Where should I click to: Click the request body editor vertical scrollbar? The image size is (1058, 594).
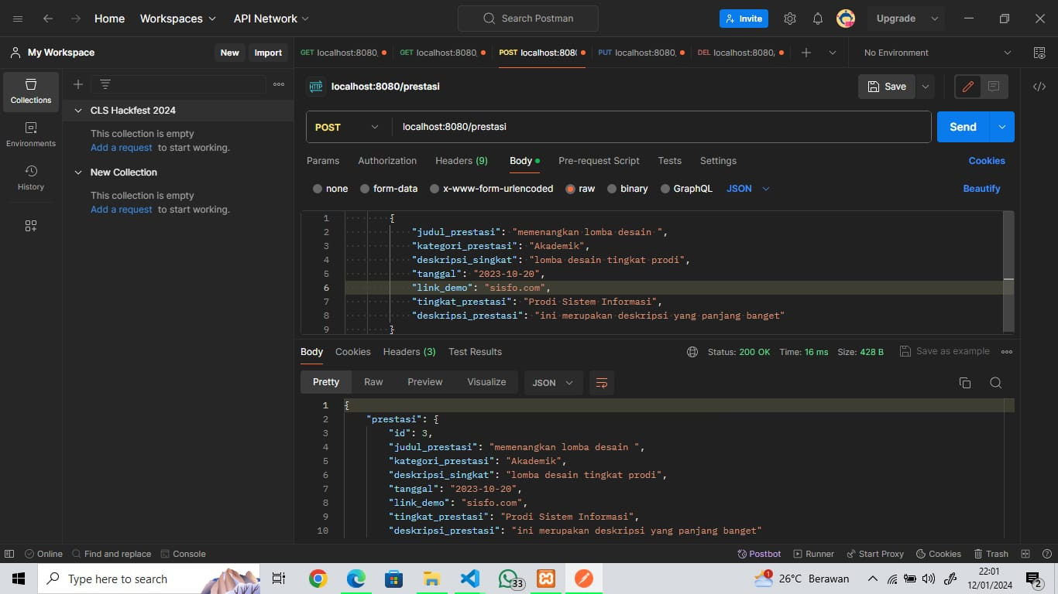[x=1008, y=271]
